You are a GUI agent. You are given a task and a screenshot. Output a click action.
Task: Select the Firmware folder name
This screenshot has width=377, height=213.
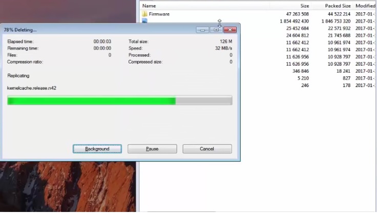click(159, 14)
